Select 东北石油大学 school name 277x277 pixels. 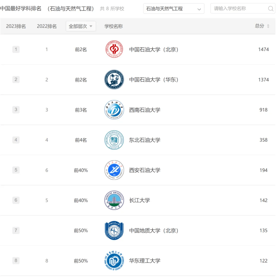145,140
